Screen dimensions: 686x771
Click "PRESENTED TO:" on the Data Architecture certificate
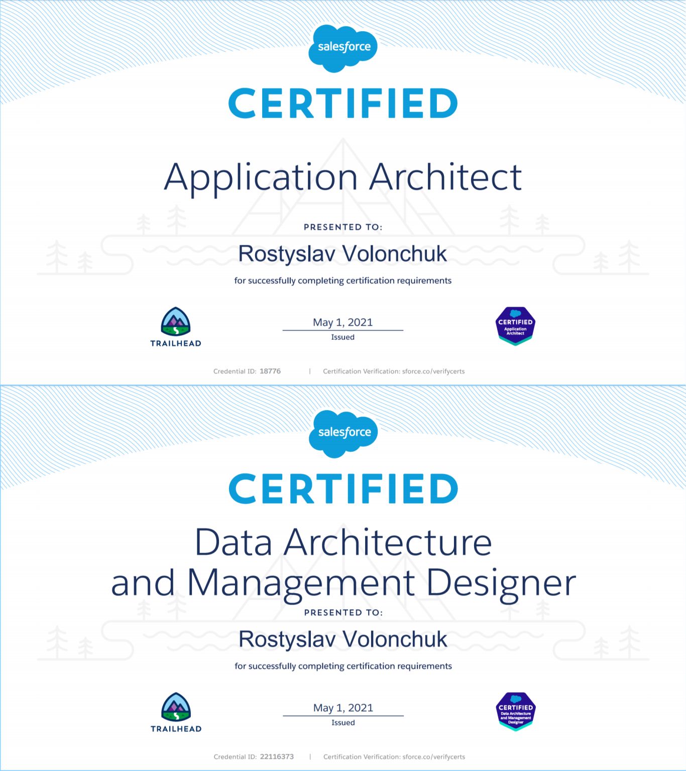(x=344, y=613)
